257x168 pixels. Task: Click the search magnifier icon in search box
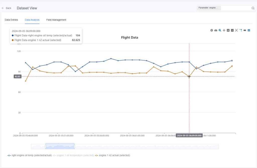click(253, 8)
